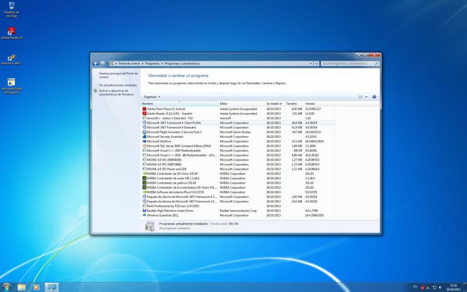Screen dimensions: 467x292
Task: Select NVIDIA Controlador de la controladora 3D Vision row
Action: coord(238,187)
